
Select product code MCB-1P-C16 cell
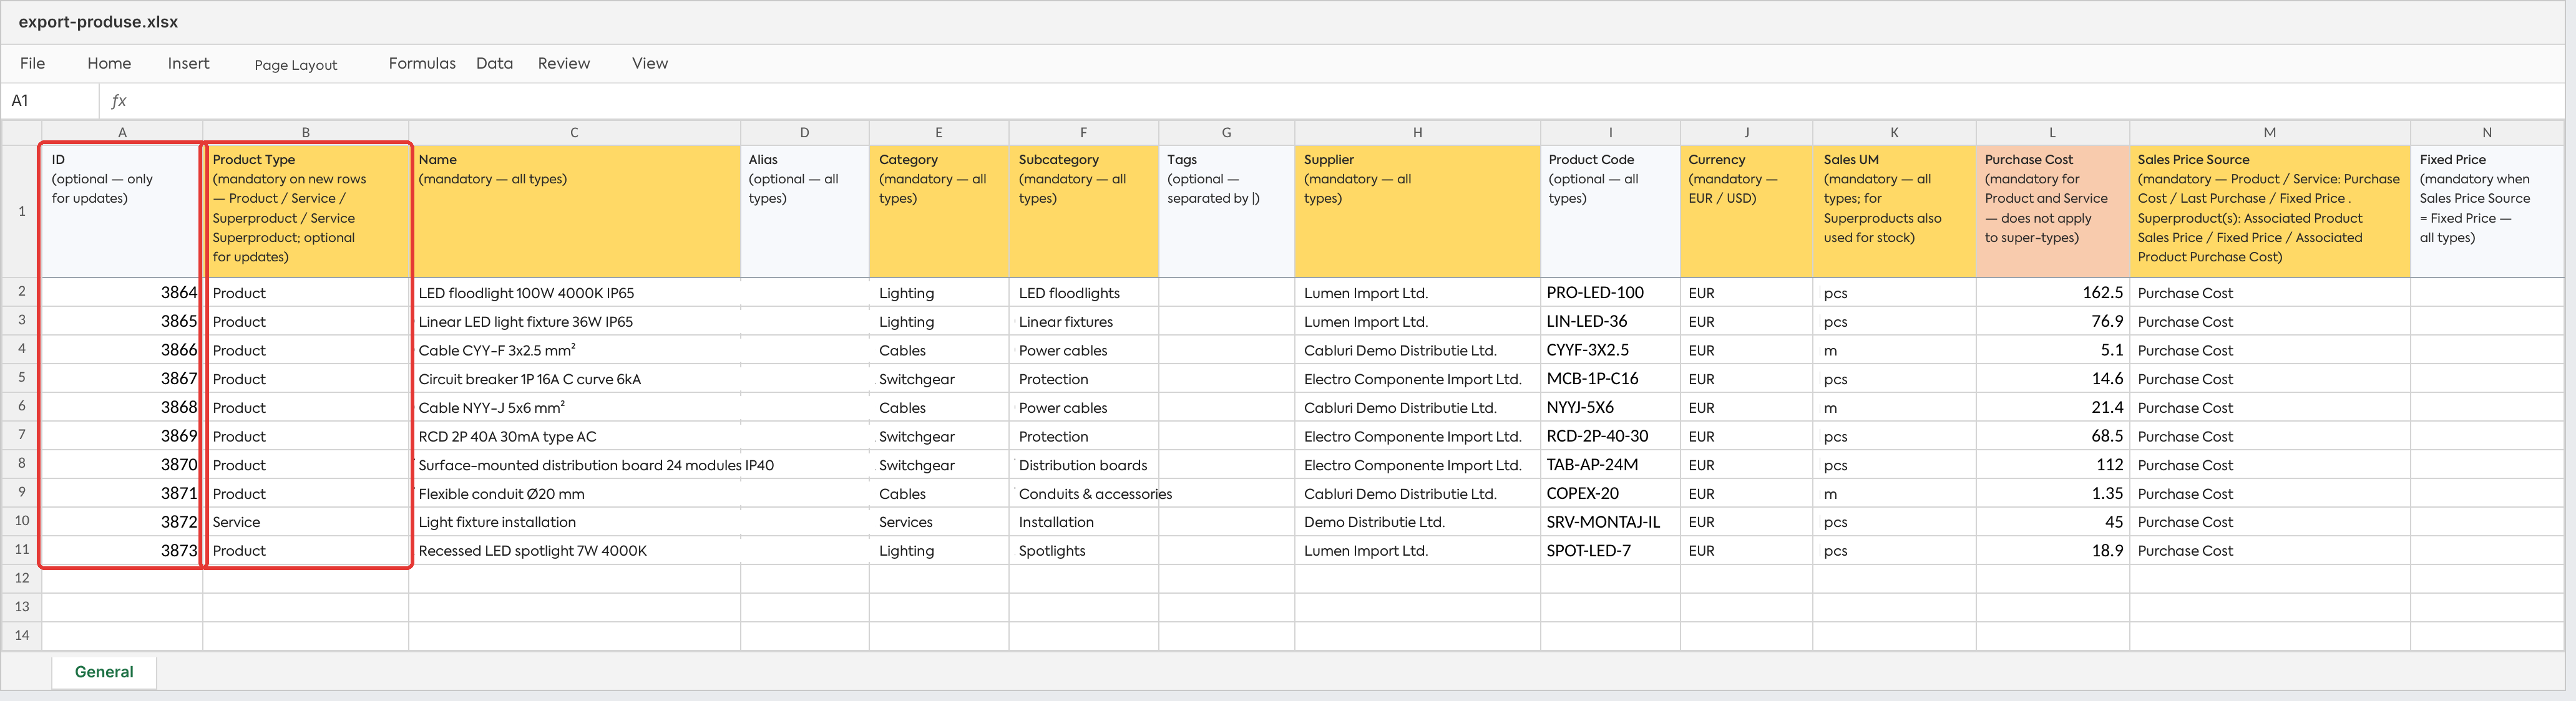pyautogui.click(x=1610, y=378)
